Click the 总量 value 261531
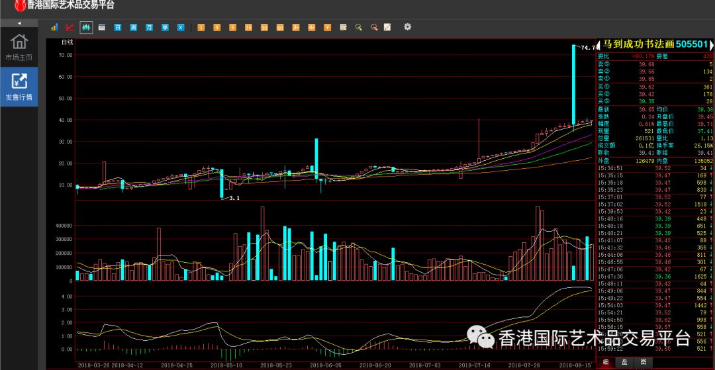Image resolution: width=715 pixels, height=370 pixels. pos(645,138)
